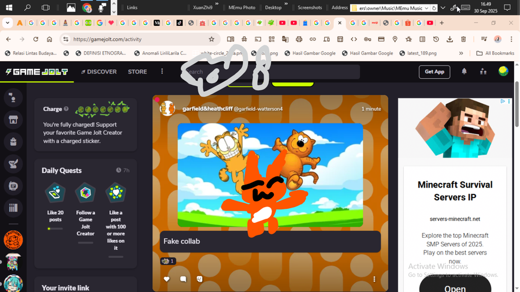
Task: Click the Game Jolt search field
Action: (270, 72)
